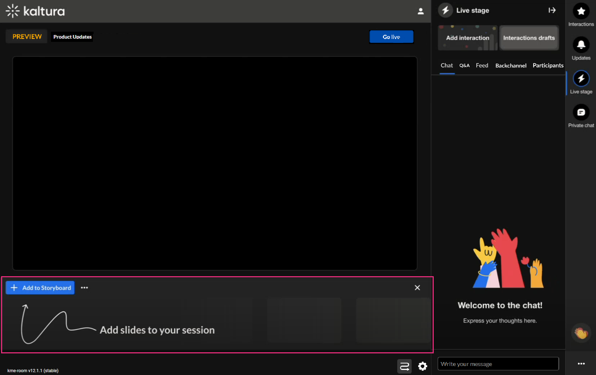596x375 pixels.
Task: Open the Participants tab
Action: point(548,65)
